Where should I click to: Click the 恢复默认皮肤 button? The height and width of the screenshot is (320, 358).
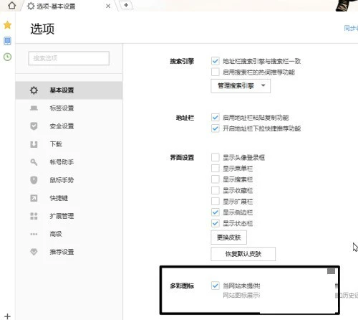pos(243,254)
